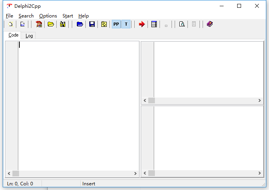Open the Start menu item

tap(68, 16)
